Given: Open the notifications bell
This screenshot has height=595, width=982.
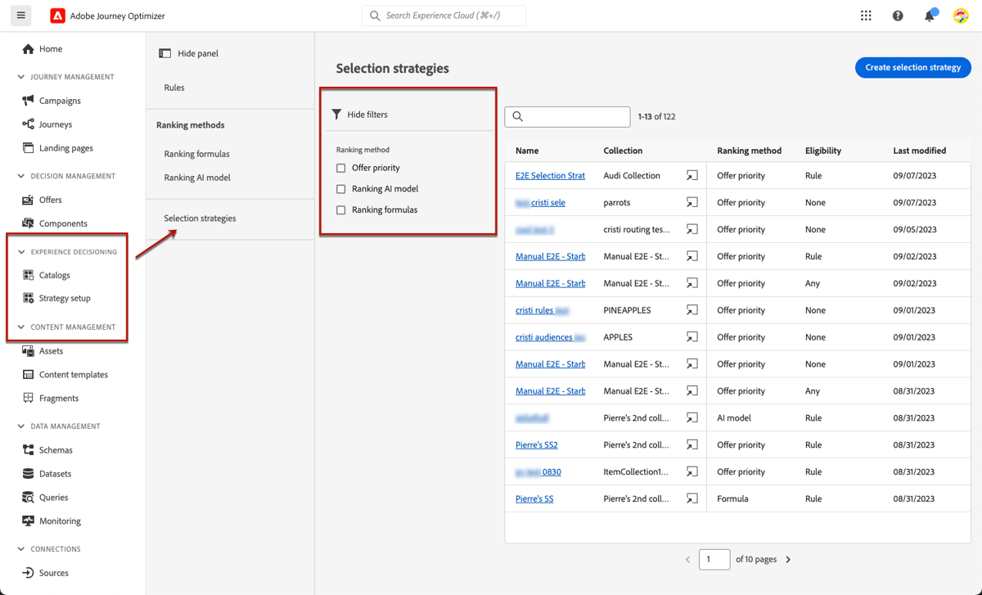Looking at the screenshot, I should point(929,15).
